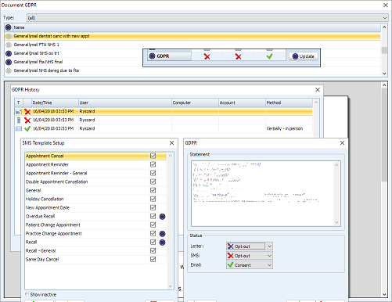Click the GDPR icon next to Overdue Recall
This screenshot has height=302, width=392.
pos(162,216)
